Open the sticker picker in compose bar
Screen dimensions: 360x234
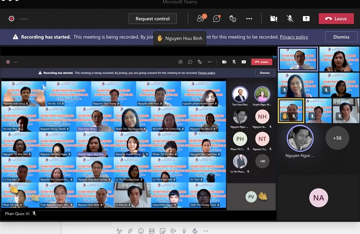point(163,230)
